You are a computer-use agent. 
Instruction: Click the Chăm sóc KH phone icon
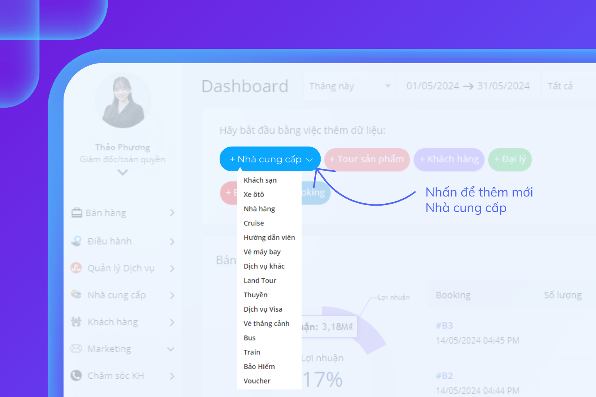point(76,376)
